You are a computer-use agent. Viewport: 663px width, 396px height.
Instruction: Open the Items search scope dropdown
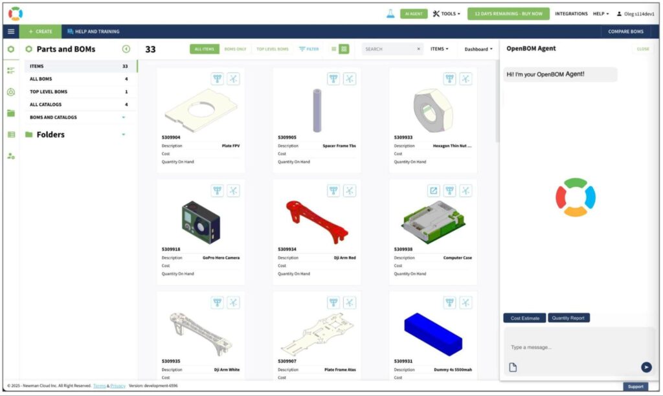(440, 49)
